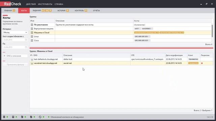Click the group icon next to Cisco
The height and width of the screenshot is (121, 216).
(32, 40)
